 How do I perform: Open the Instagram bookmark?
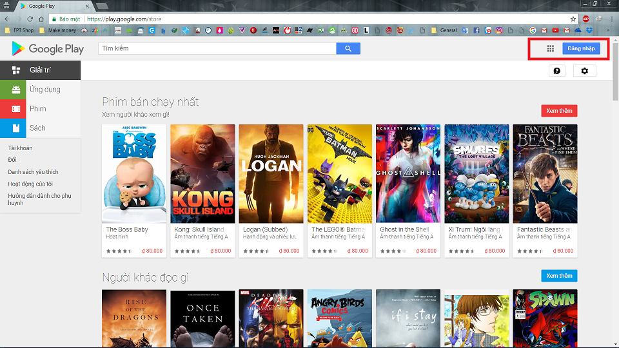point(499,30)
